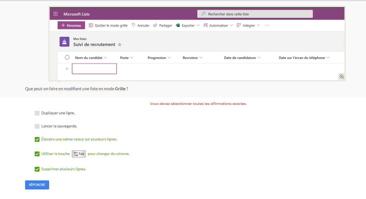Click the favorite star beside Suivi de recrutement
This screenshot has height=199, width=366.
coord(120,45)
